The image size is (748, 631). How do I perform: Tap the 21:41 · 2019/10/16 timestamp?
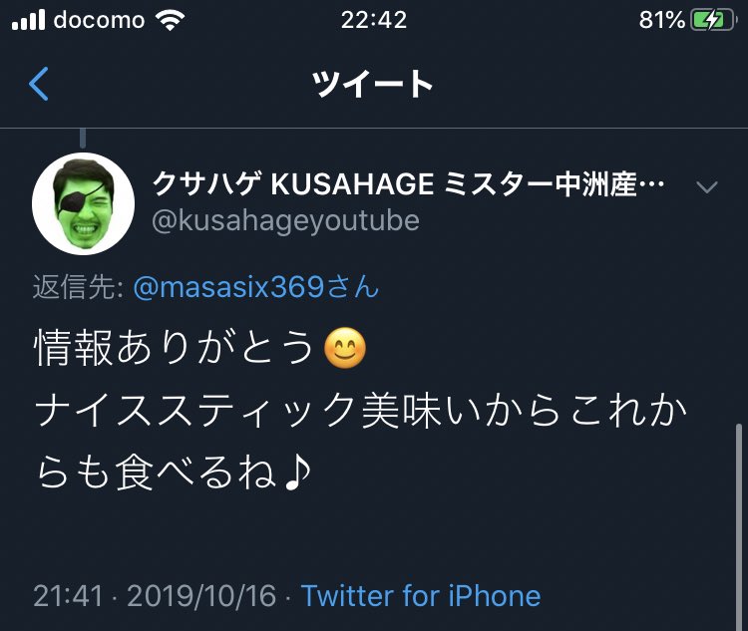click(x=155, y=596)
